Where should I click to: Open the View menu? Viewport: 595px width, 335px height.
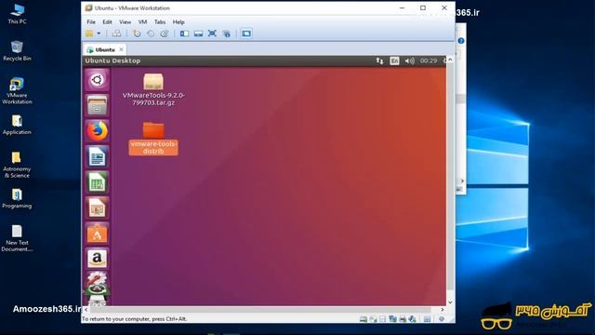[125, 22]
